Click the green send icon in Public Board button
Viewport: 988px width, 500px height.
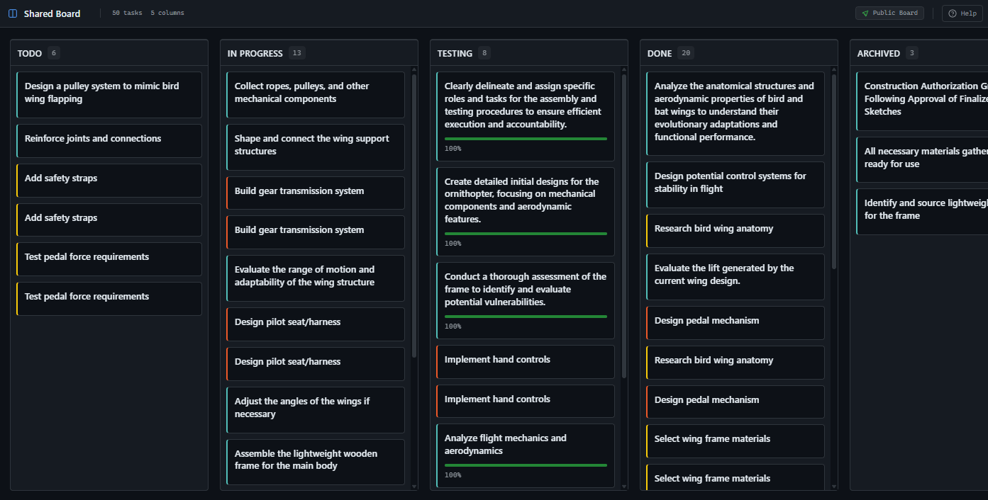coord(866,13)
